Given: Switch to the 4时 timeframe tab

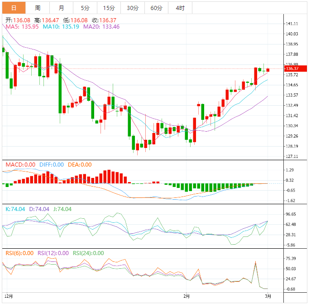Looking at the screenshot, I should pyautogui.click(x=180, y=8).
